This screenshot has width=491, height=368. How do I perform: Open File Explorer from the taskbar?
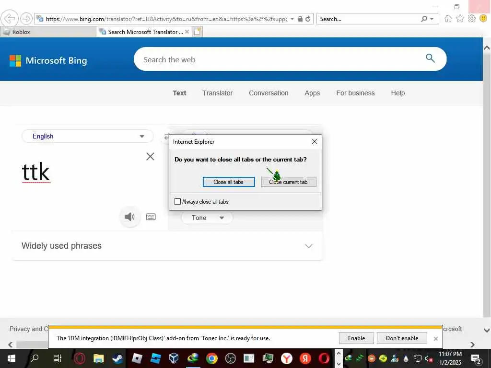point(98,358)
